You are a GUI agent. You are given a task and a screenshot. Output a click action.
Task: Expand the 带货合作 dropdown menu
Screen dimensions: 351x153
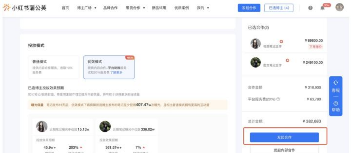(x=135, y=8)
